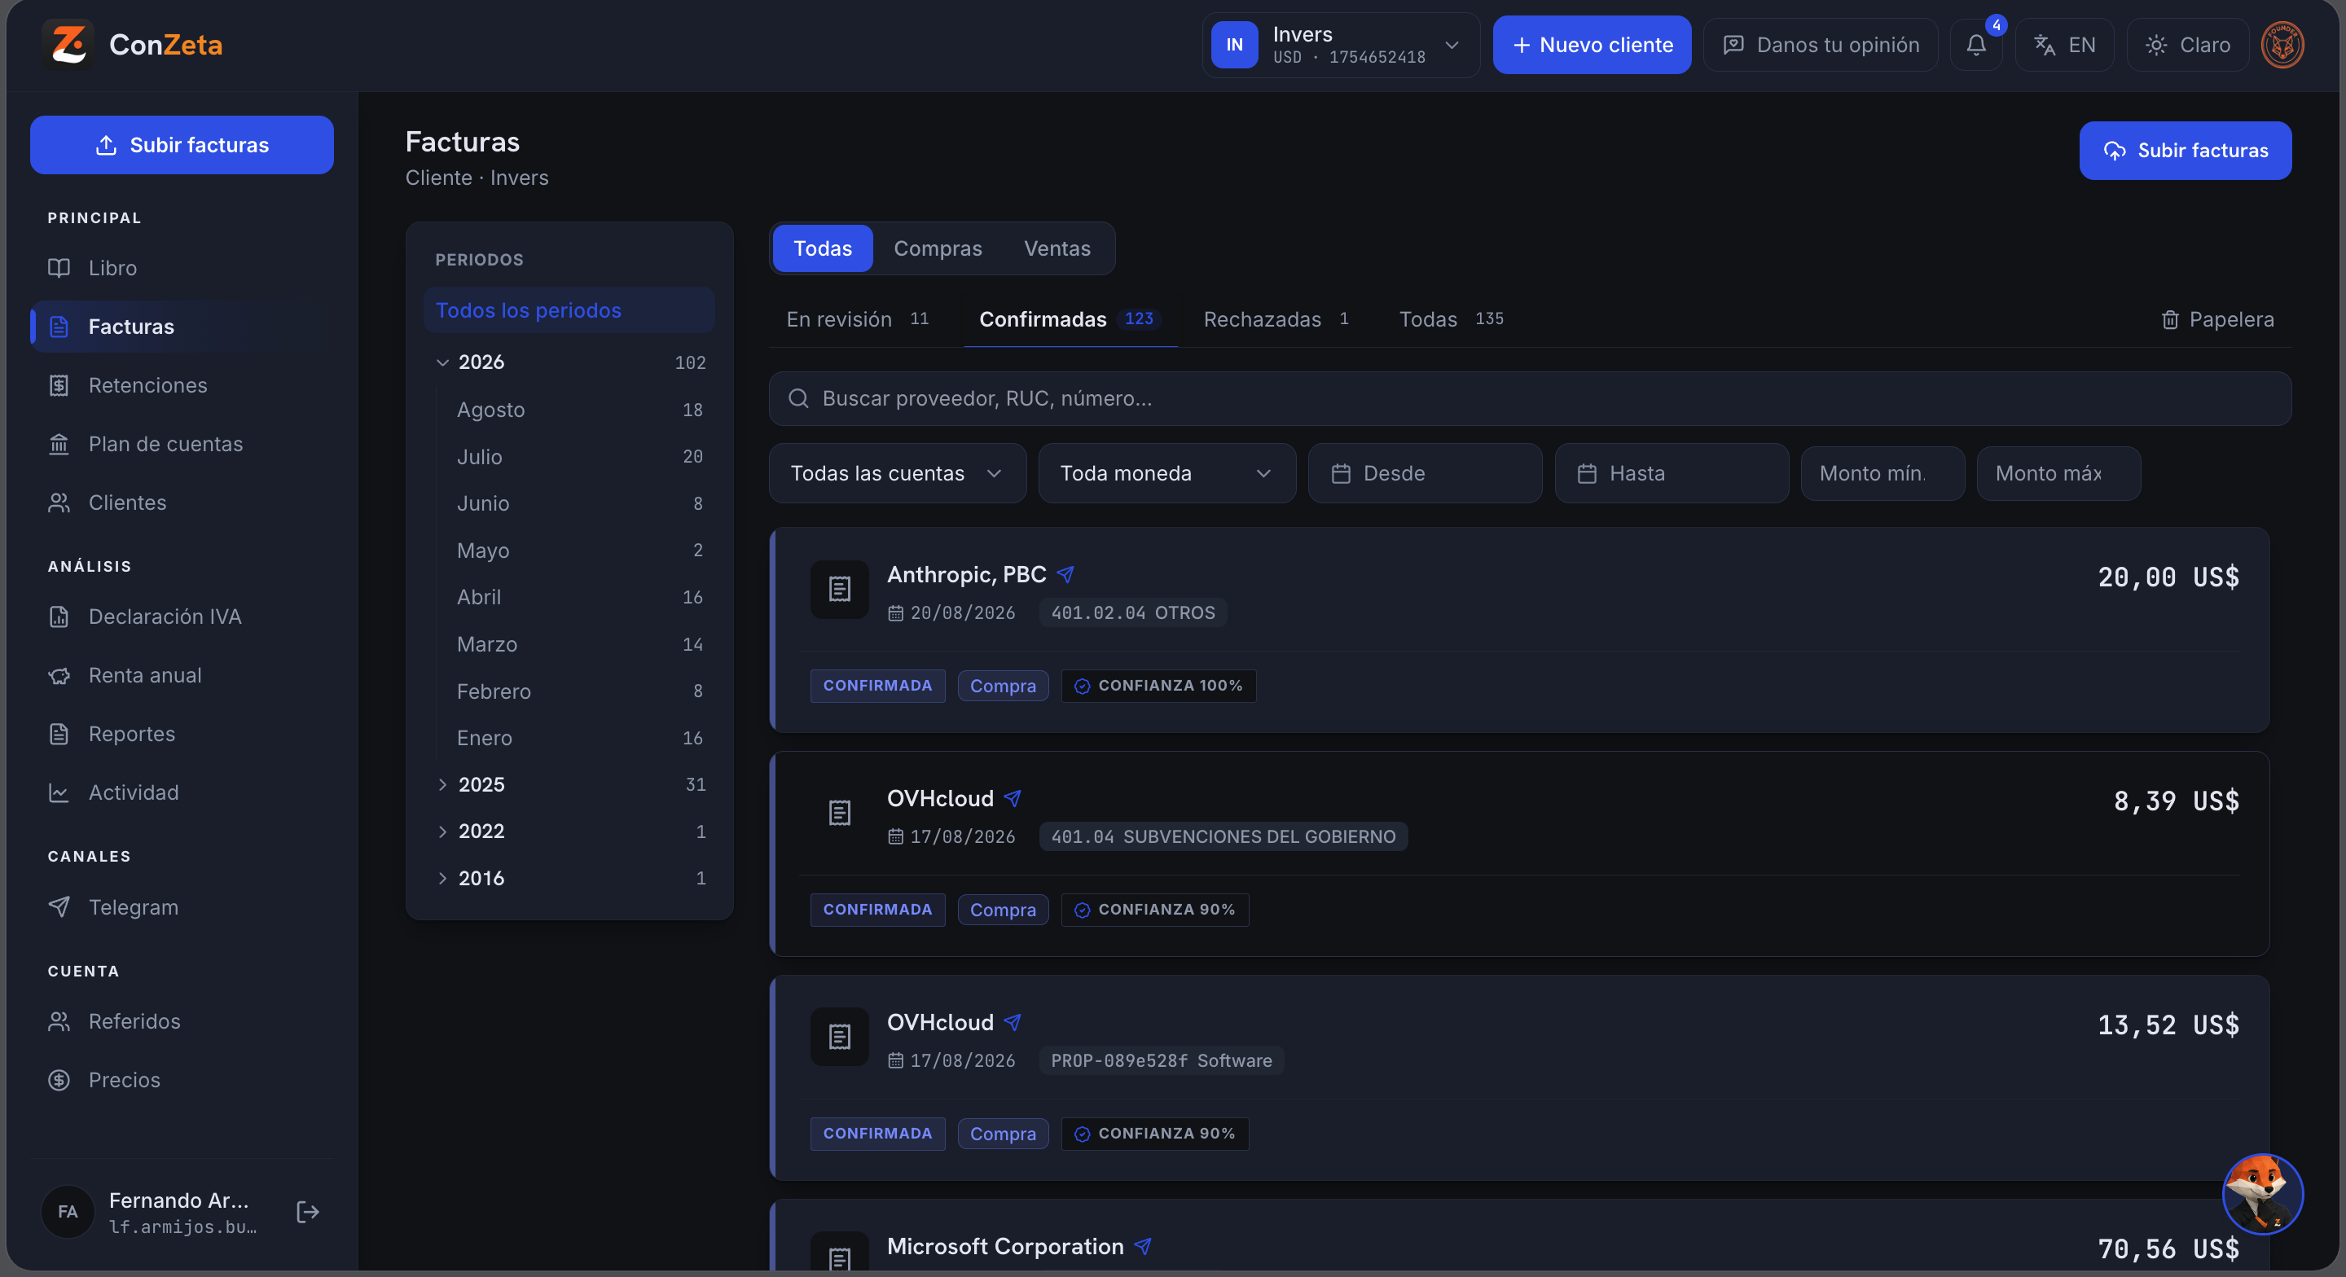Open the fox assistant chat bubble
The image size is (2346, 1277).
pos(2262,1193)
